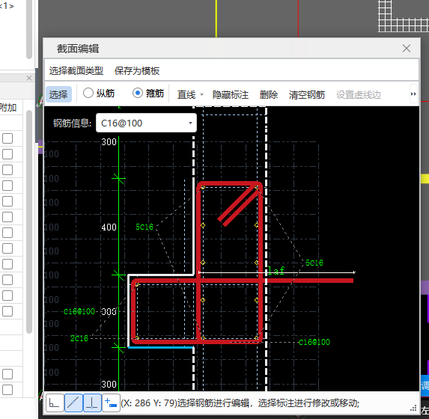429x419 pixels.
Task: Click the 选择 tool button
Action: (58, 94)
